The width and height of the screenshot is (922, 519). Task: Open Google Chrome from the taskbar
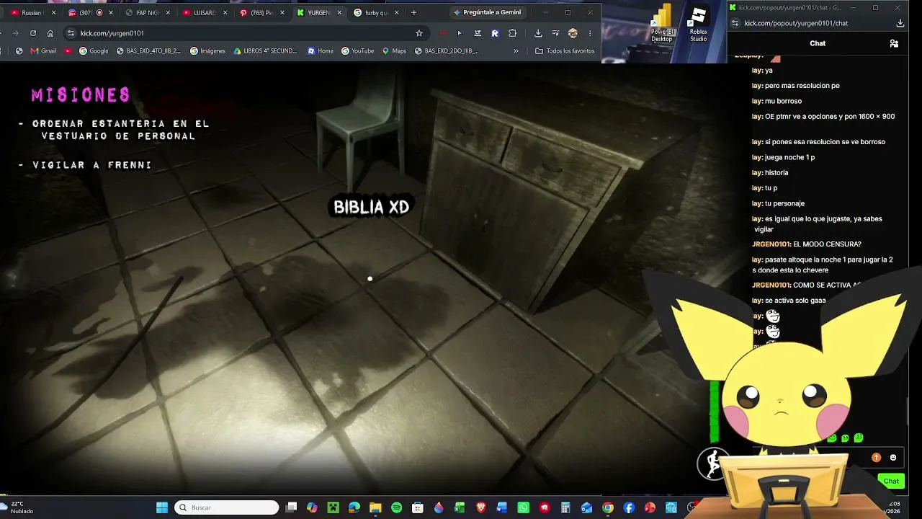(608, 507)
